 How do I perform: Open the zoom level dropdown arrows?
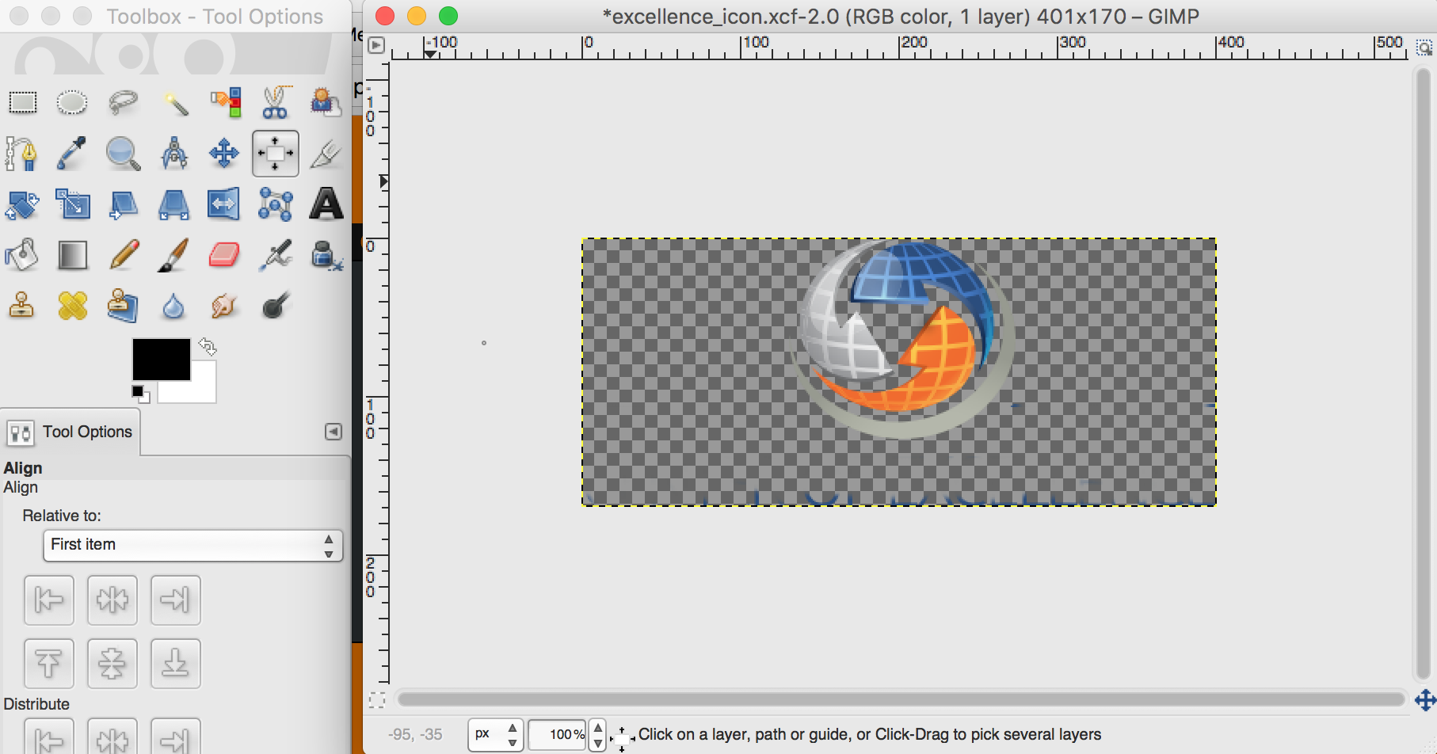click(598, 735)
